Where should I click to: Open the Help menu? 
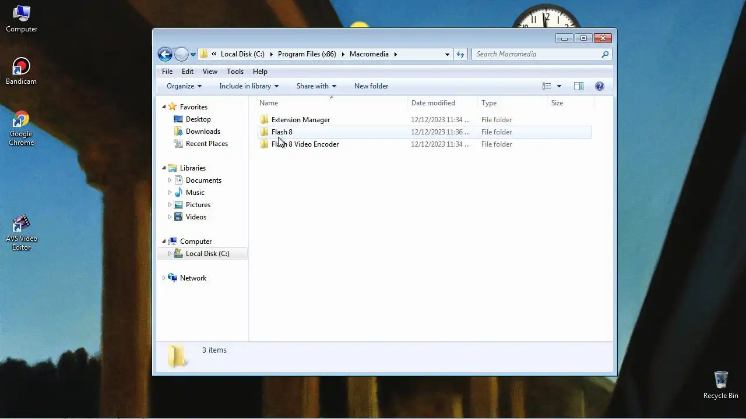click(260, 72)
